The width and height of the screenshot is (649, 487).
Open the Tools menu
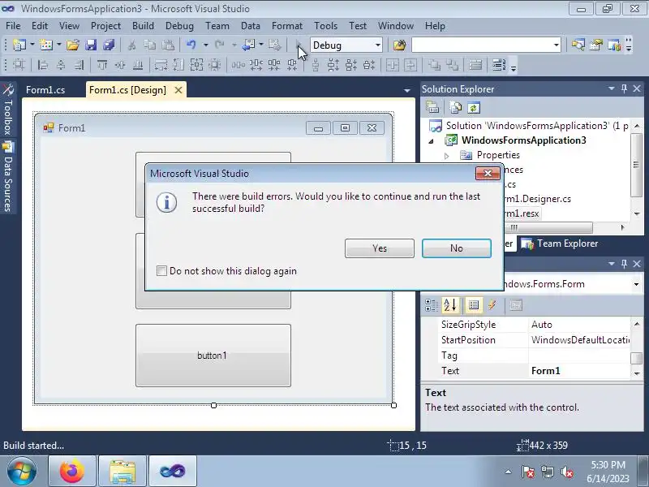(326, 26)
